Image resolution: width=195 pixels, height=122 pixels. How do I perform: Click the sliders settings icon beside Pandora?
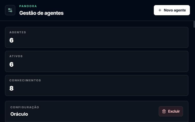coord(10,10)
